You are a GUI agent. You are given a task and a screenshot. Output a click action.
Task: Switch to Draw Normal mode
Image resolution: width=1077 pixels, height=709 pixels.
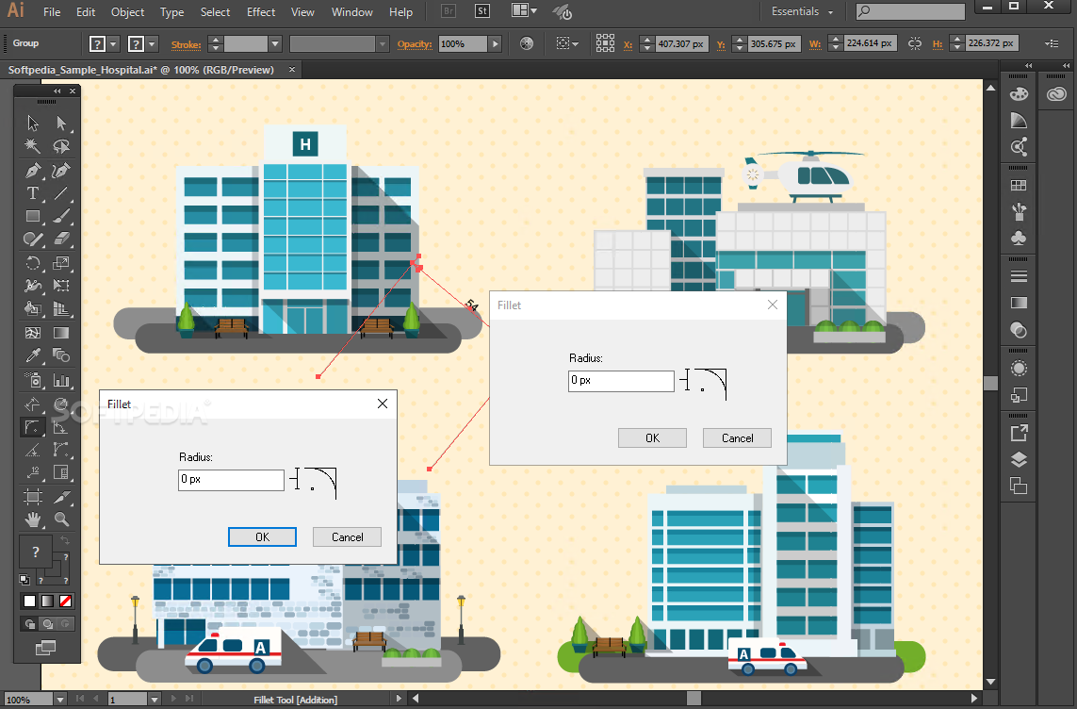29,624
